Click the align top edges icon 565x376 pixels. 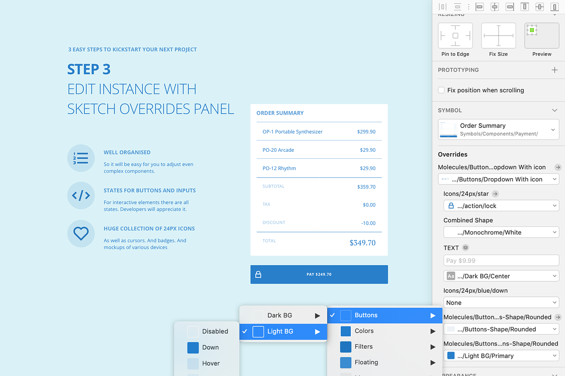coord(525,7)
